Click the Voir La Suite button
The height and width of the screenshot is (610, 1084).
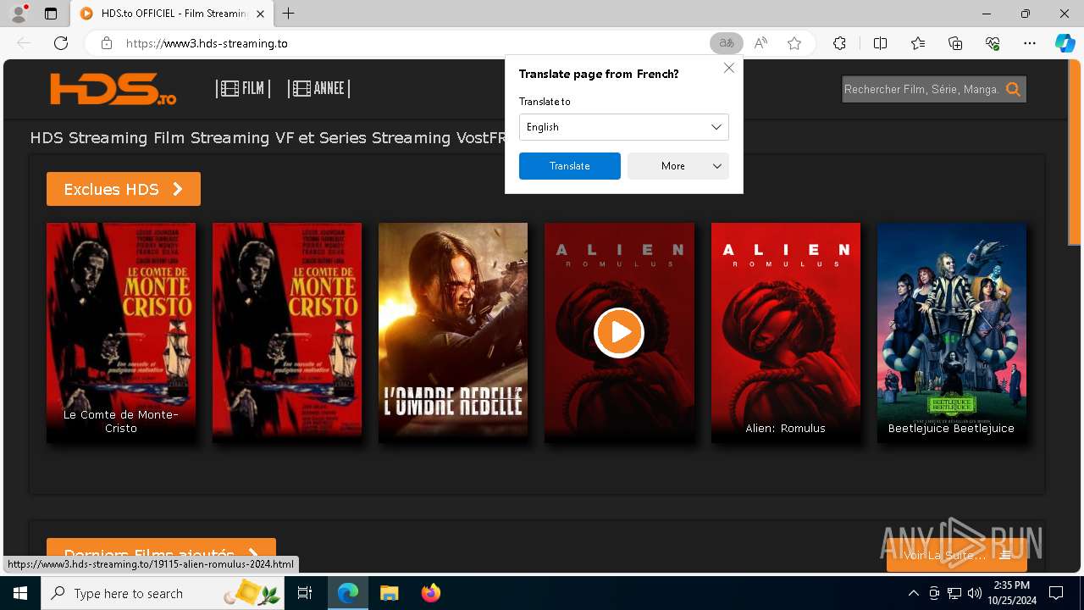[957, 555]
